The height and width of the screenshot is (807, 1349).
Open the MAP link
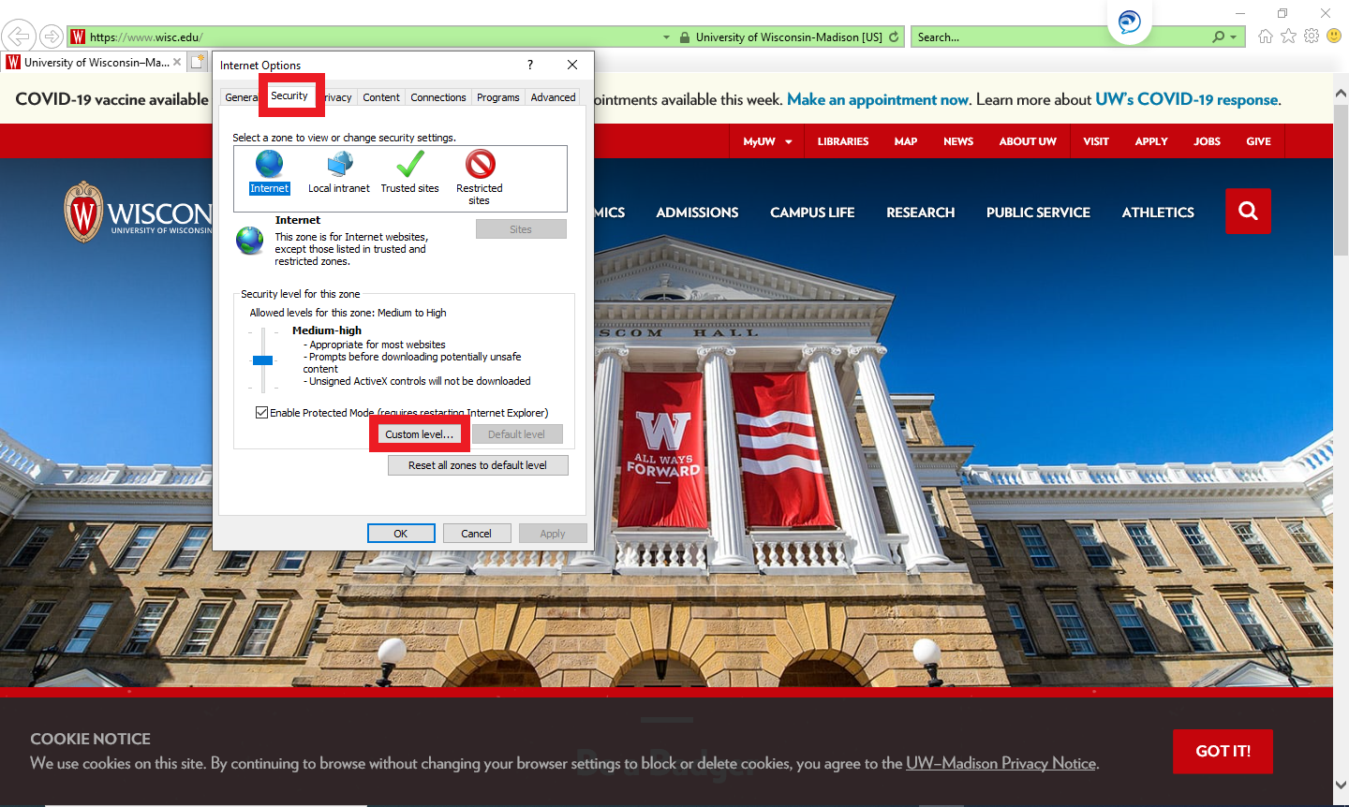pos(906,141)
